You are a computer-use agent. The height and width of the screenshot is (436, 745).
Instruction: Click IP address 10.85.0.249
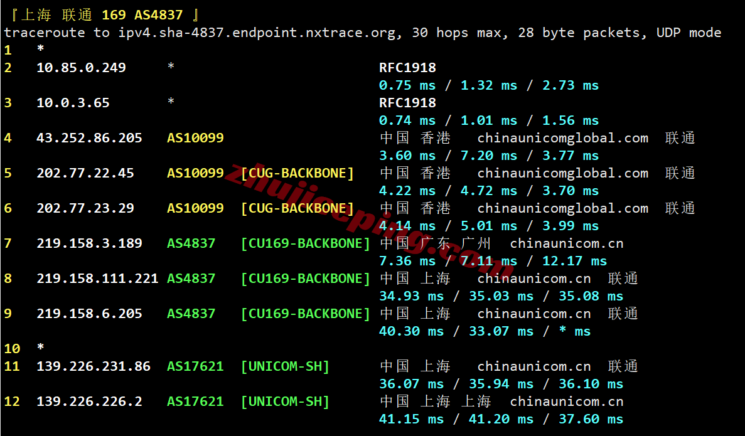tap(81, 68)
